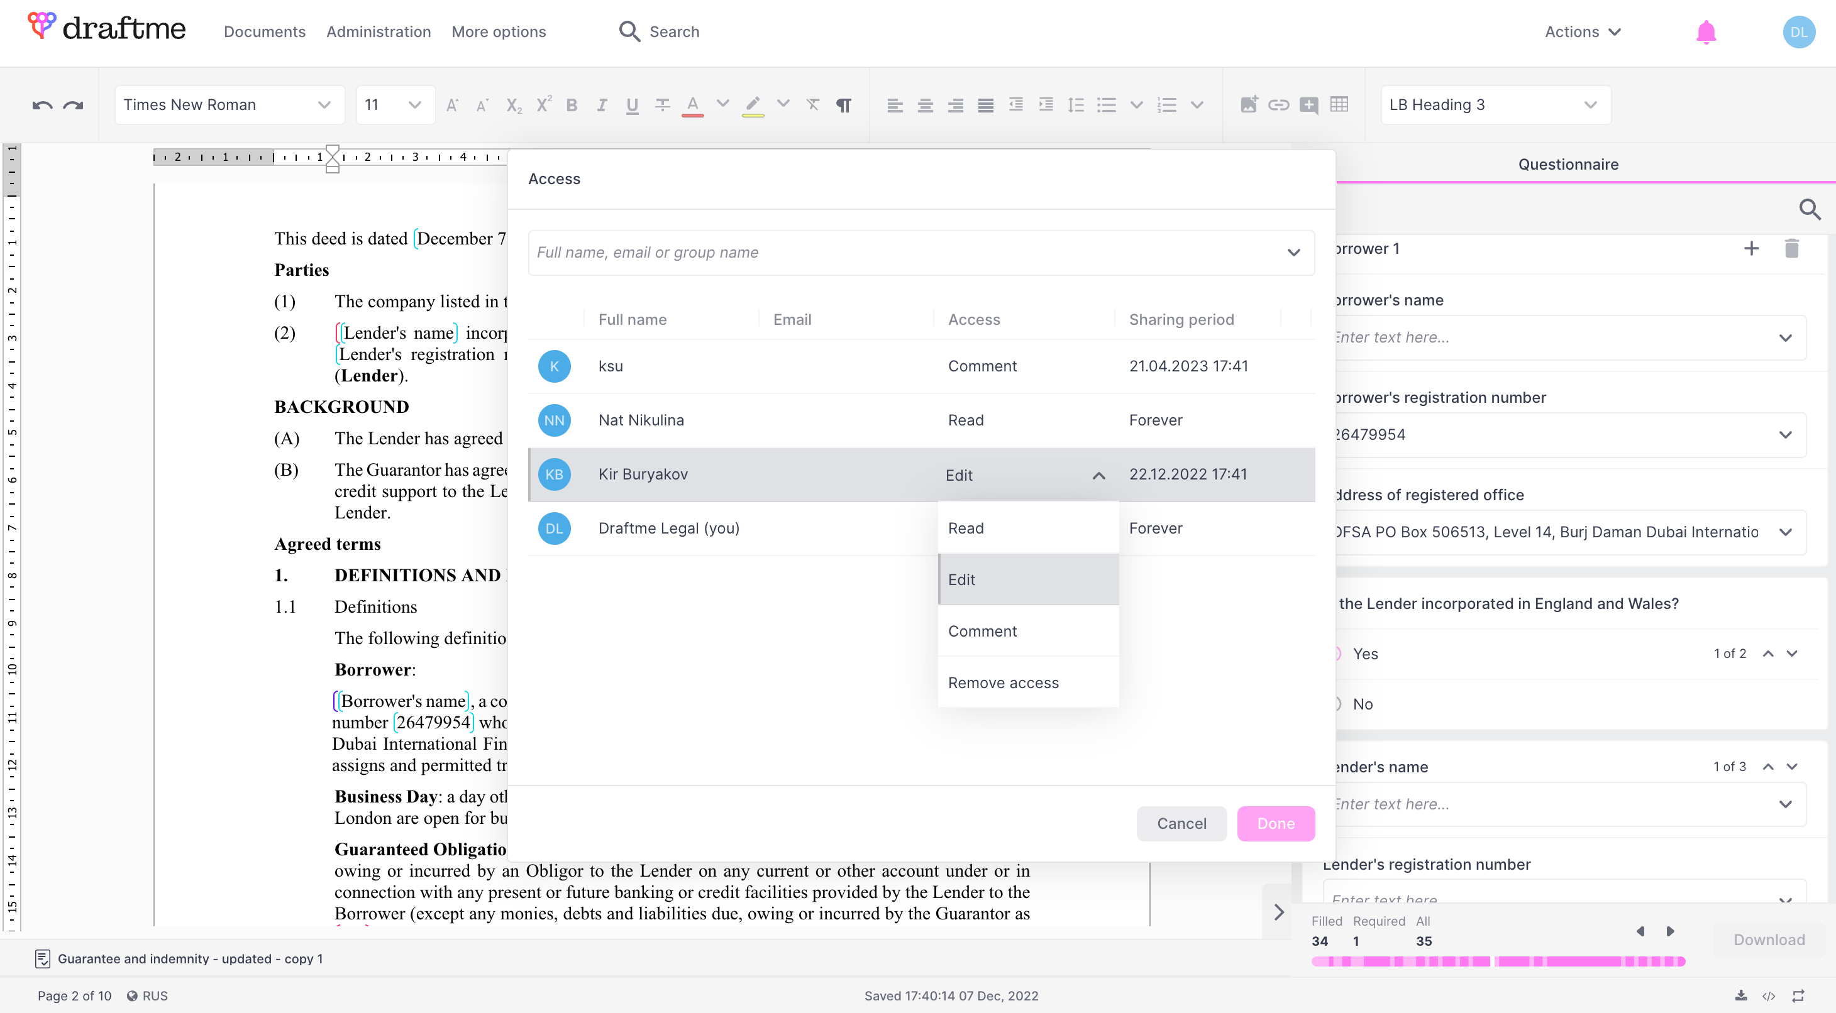This screenshot has width=1836, height=1013.
Task: Insert a table from the toolbar
Action: coord(1339,105)
